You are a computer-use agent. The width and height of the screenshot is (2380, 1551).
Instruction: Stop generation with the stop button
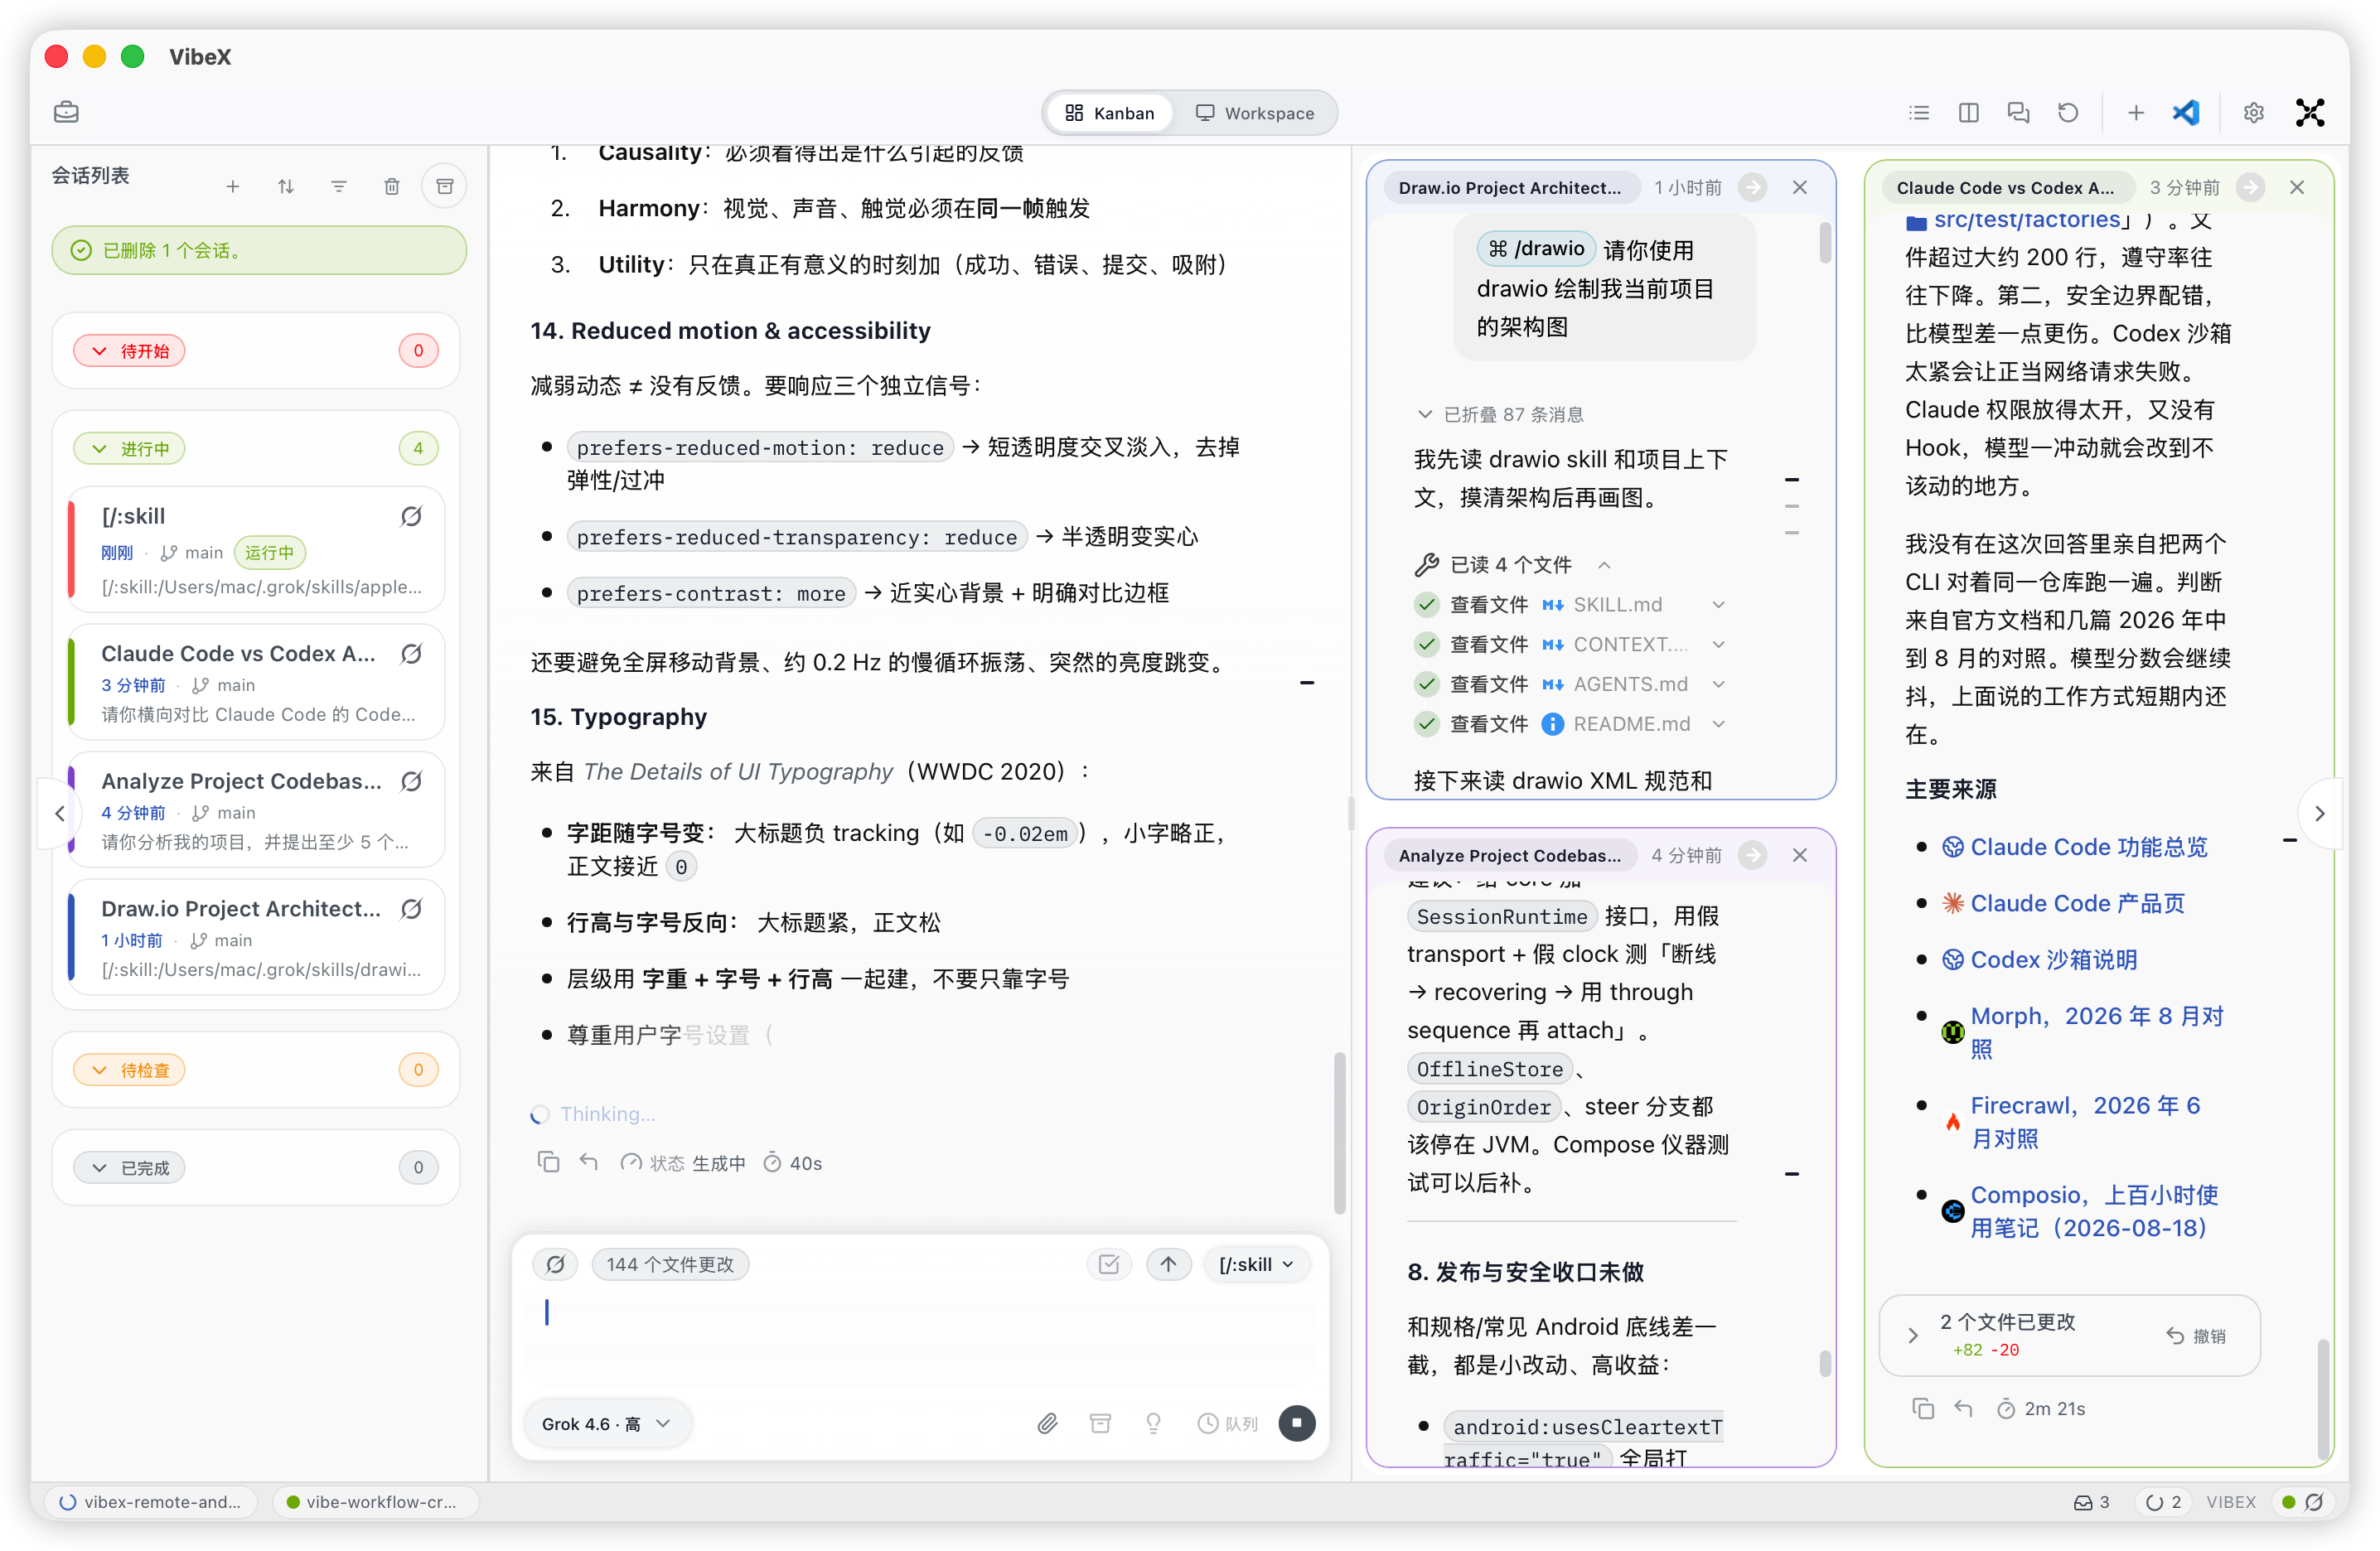pos(1297,1422)
